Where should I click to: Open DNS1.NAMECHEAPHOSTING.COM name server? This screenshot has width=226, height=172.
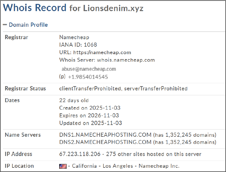click(x=105, y=135)
